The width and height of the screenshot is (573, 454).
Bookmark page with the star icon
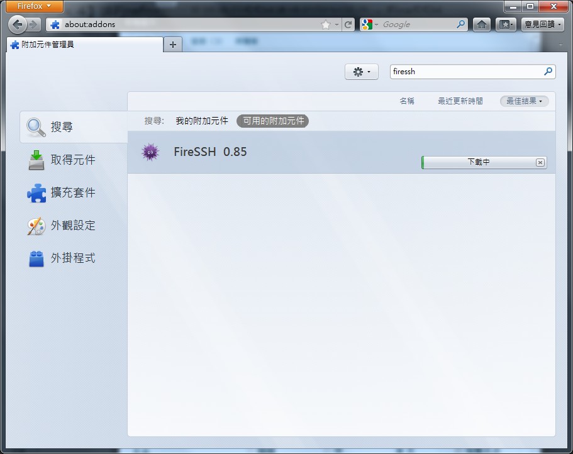[x=325, y=25]
